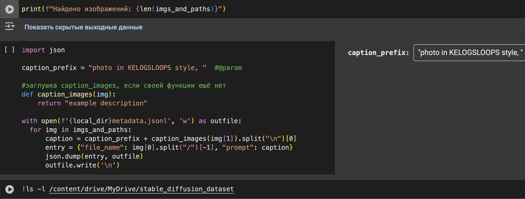Click the def caption_images function line
The height and width of the screenshot is (199, 525).
(69, 94)
